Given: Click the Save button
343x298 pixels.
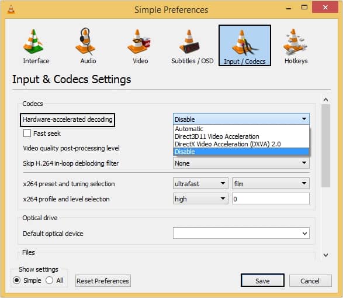Looking at the screenshot, I should 262,280.
